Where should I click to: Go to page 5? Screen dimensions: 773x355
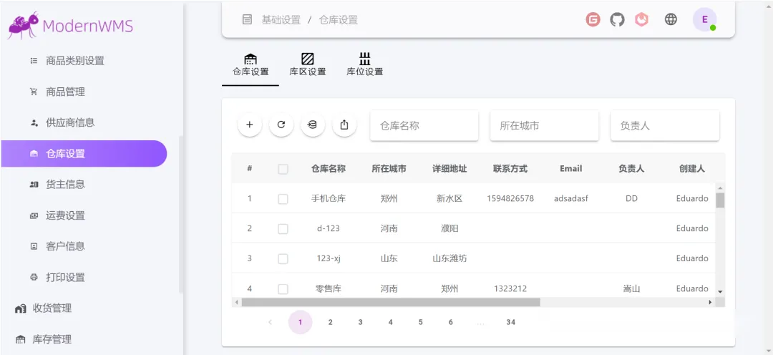coord(421,323)
